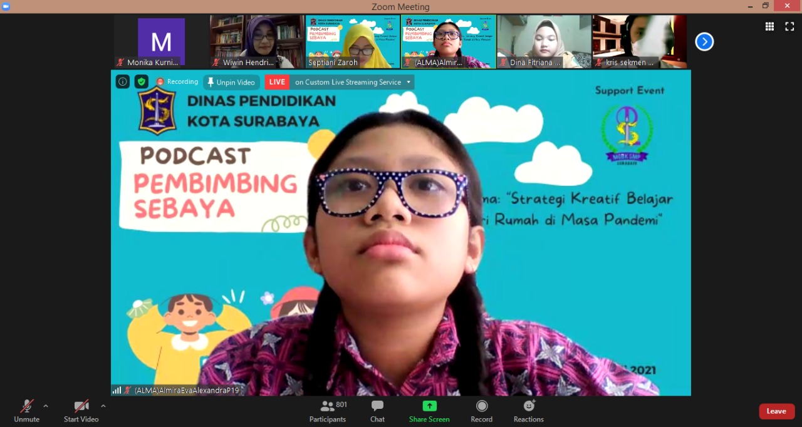Open the Reactions menu

(529, 411)
